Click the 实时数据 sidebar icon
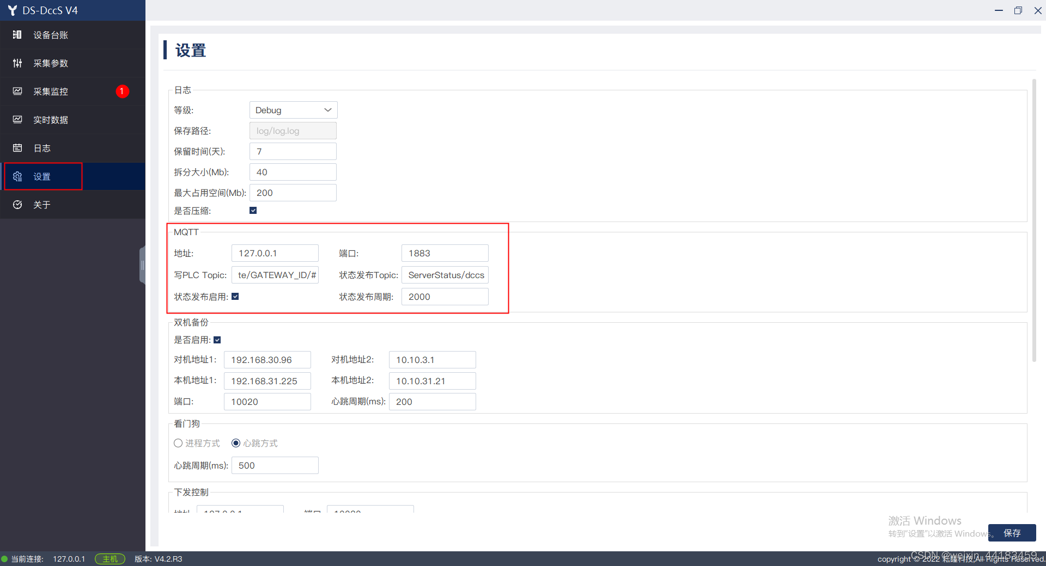 click(x=17, y=120)
